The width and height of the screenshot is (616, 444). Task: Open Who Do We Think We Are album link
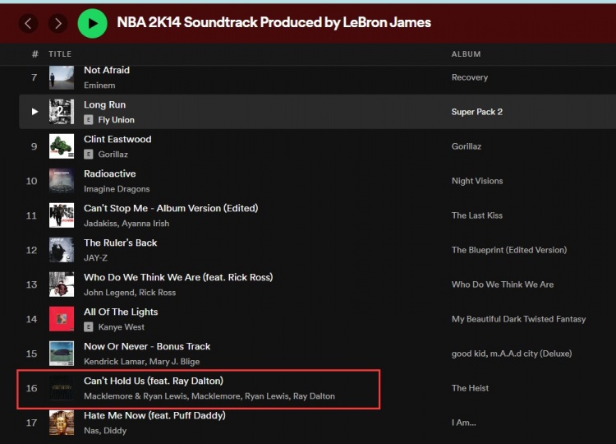pos(503,284)
